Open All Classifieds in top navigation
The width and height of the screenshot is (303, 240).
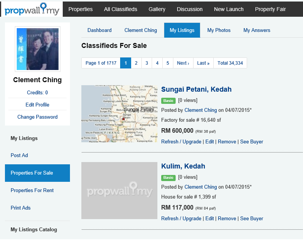(121, 9)
